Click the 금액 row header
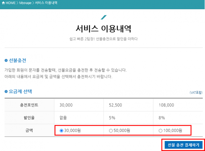205x151 pixels. (29, 131)
